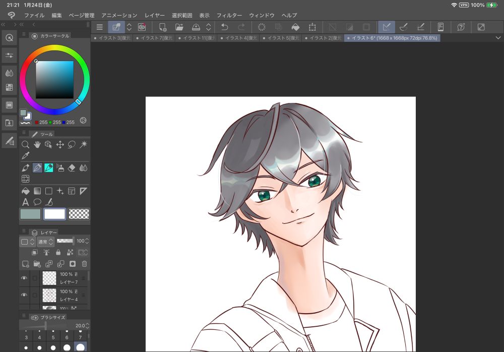Toggle Snap to grid in command bar

click(x=420, y=27)
